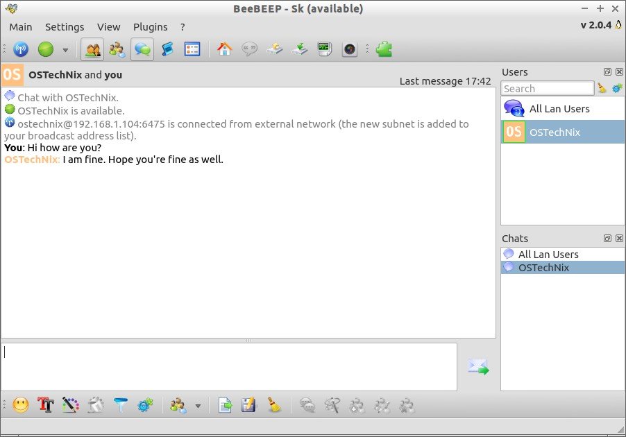Click the OS avatar in chat header
The image size is (626, 437).
[x=12, y=75]
